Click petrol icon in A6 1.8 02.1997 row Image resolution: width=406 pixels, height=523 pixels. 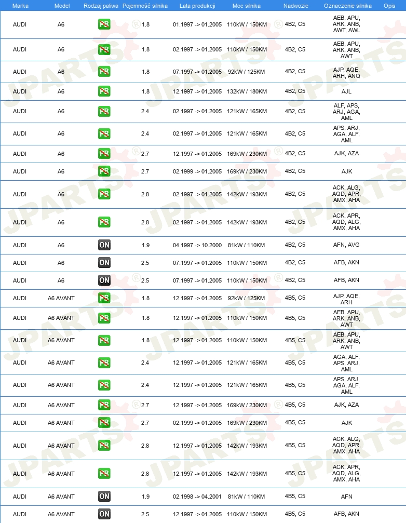click(104, 49)
